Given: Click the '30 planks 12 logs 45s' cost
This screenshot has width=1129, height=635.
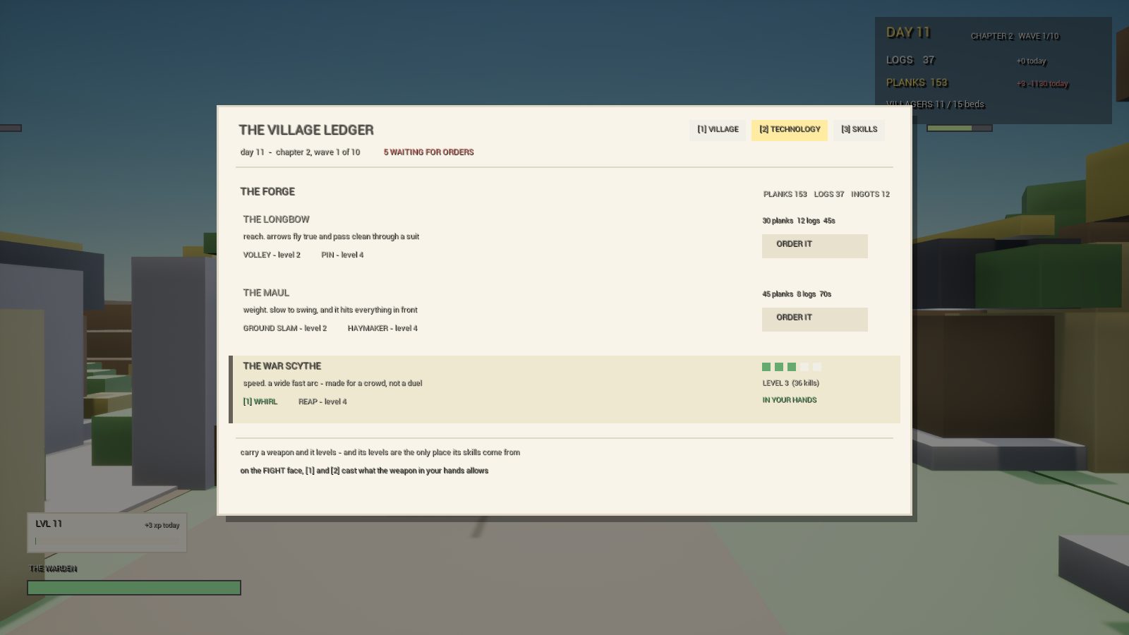Looking at the screenshot, I should tap(799, 221).
